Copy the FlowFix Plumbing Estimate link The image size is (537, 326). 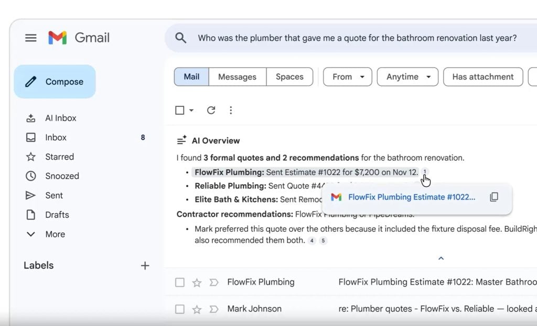click(493, 197)
